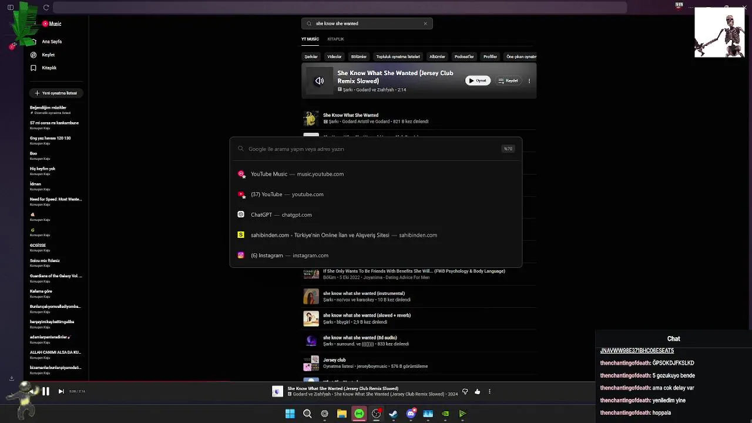Click the top result speaker thumbnail
Screen dimensions: 752x423
click(x=319, y=81)
